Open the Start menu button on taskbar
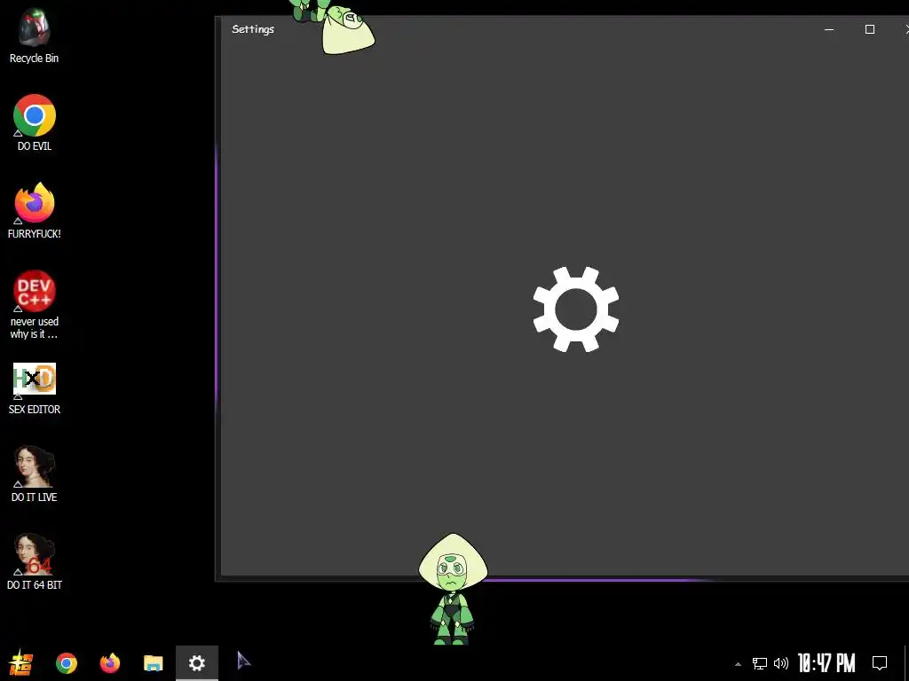The width and height of the screenshot is (909, 681). 21,662
